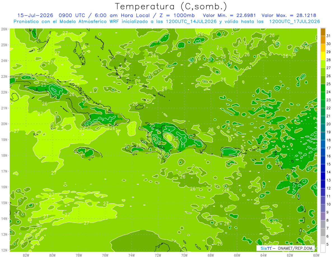336x259 pixels.
Task: Click color scale value 21
Action: tap(329, 116)
